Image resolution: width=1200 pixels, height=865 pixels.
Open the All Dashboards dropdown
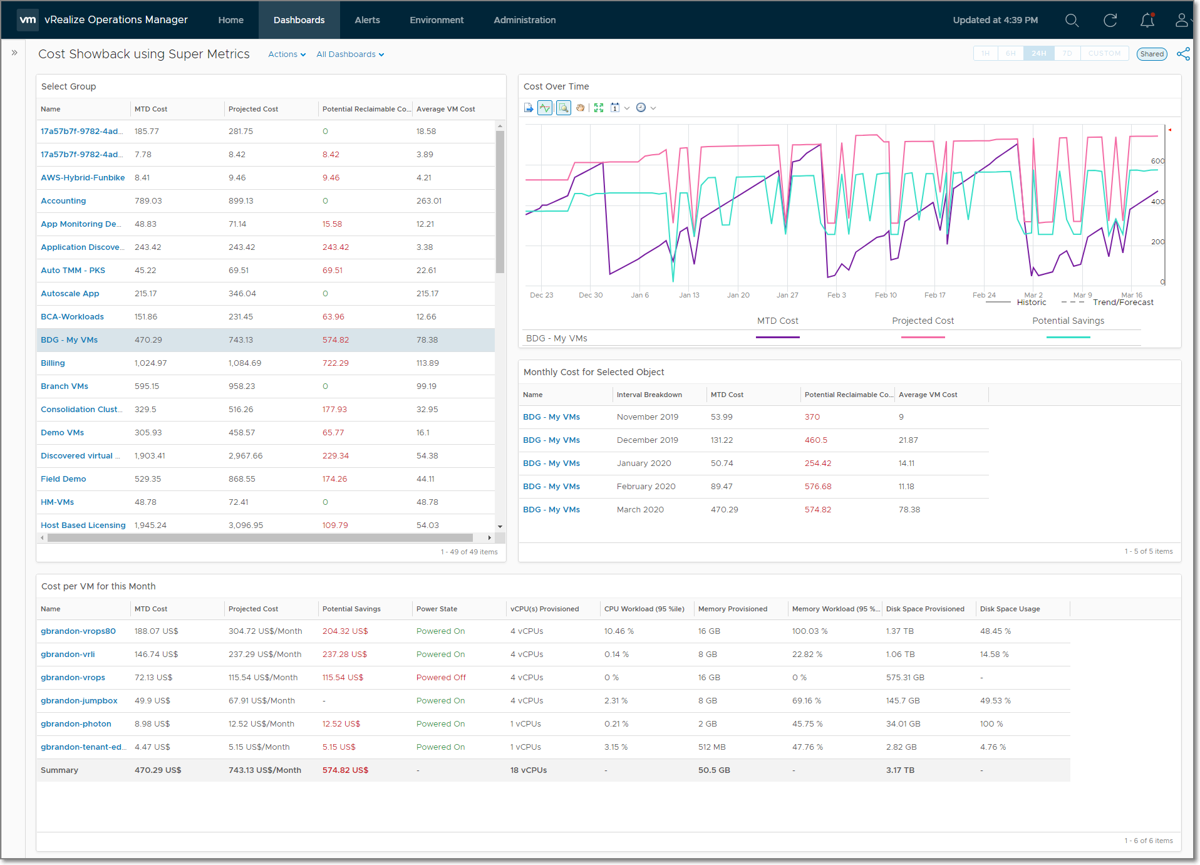350,54
